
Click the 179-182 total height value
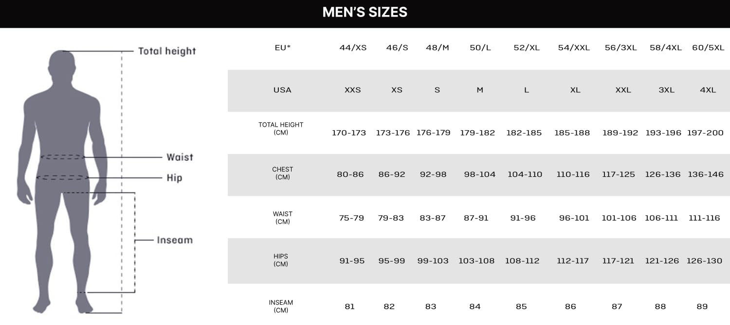click(477, 133)
